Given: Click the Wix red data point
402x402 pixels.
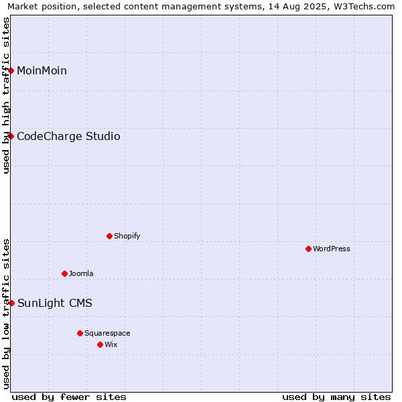Looking at the screenshot, I should tap(100, 344).
